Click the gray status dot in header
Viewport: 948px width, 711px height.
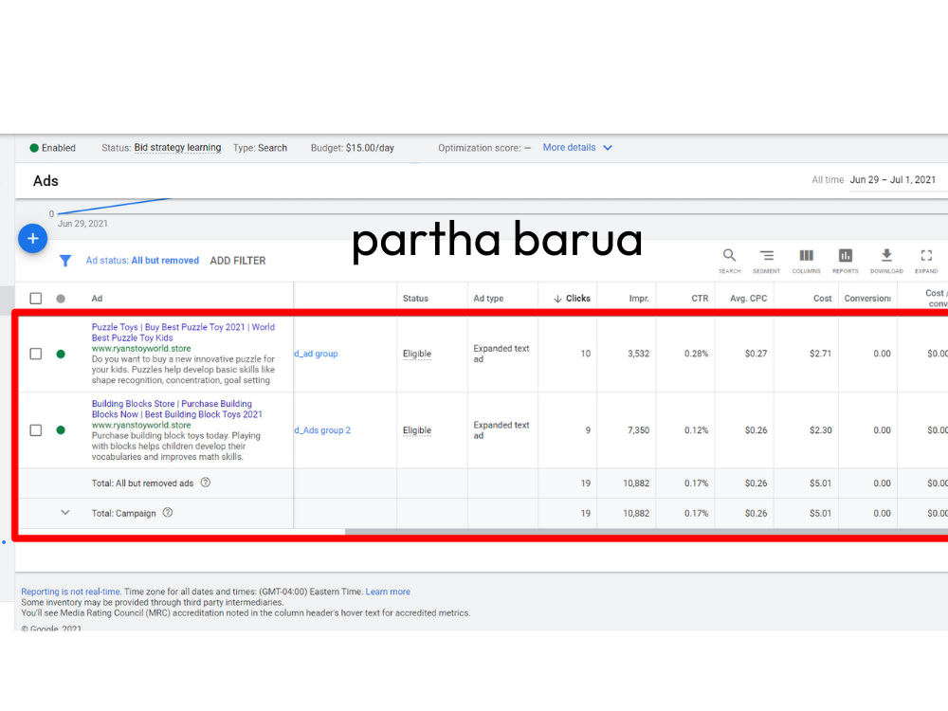point(61,298)
